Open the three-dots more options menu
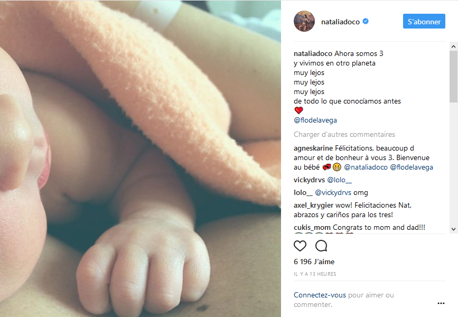This screenshot has height=317, width=458. point(441,303)
